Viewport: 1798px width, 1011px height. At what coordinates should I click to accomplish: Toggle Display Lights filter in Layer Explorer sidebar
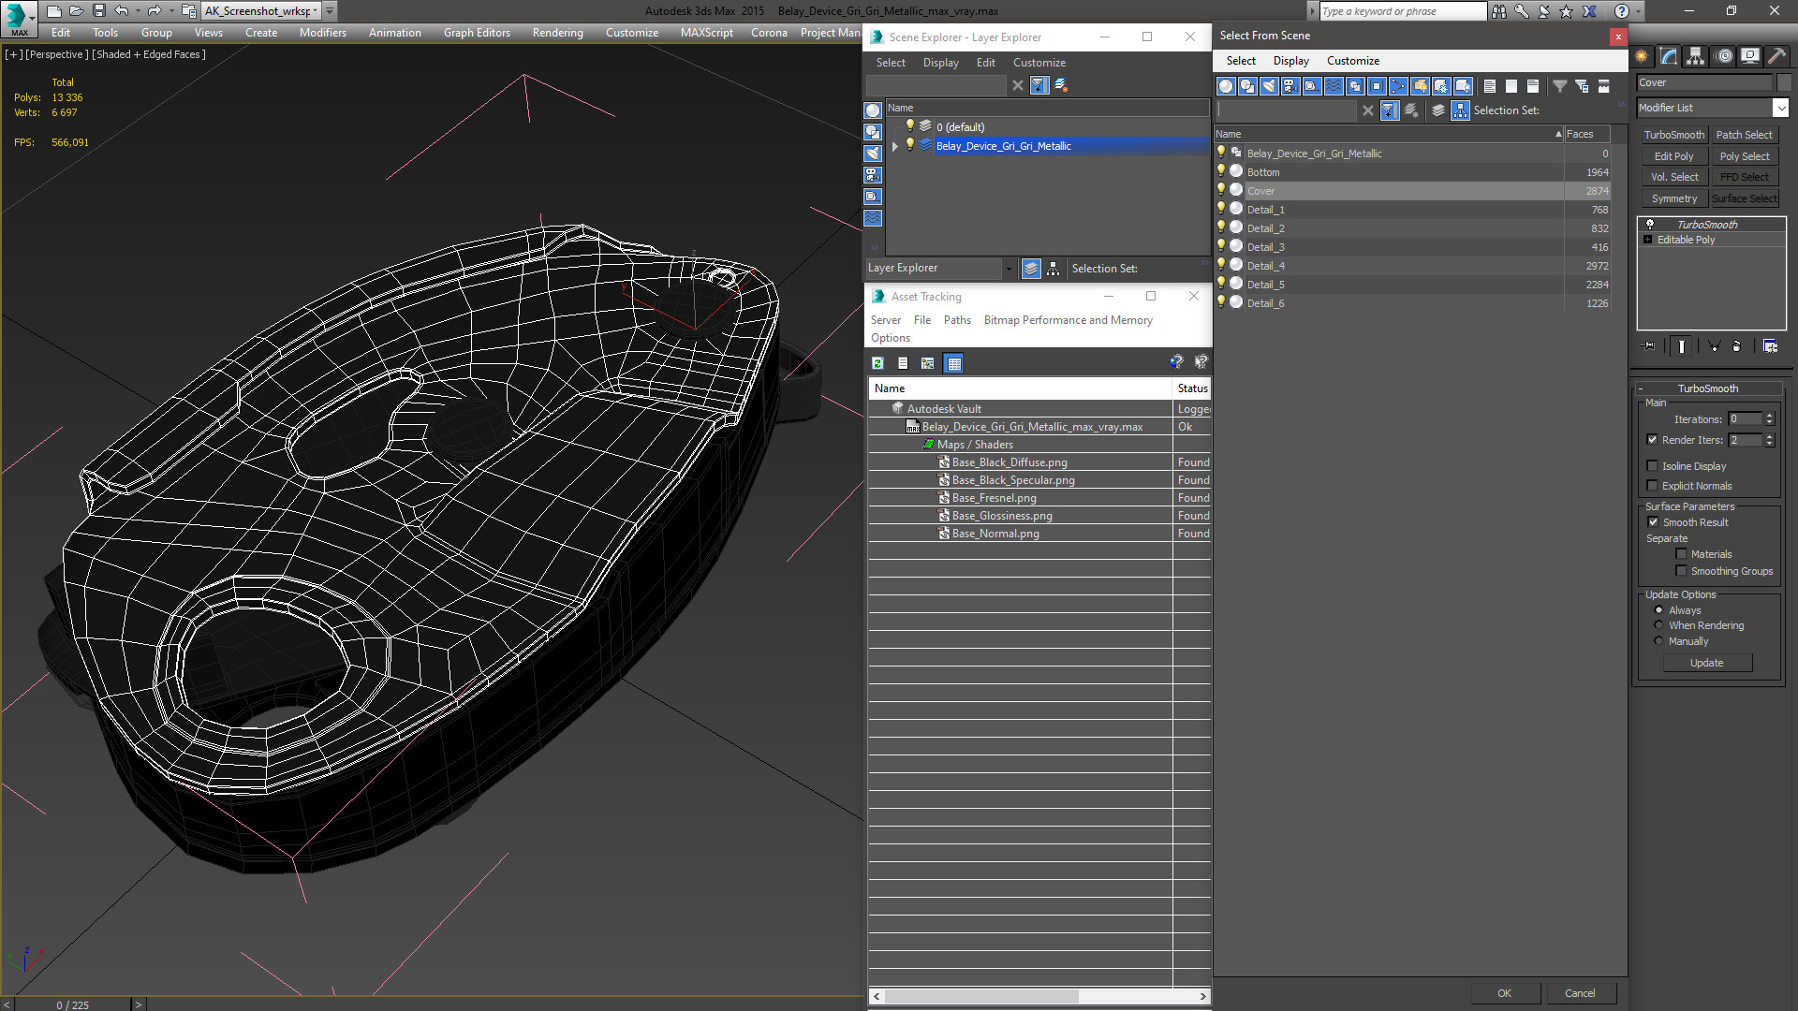[x=873, y=154]
